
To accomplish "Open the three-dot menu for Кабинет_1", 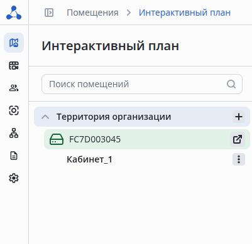I will pos(239,159).
